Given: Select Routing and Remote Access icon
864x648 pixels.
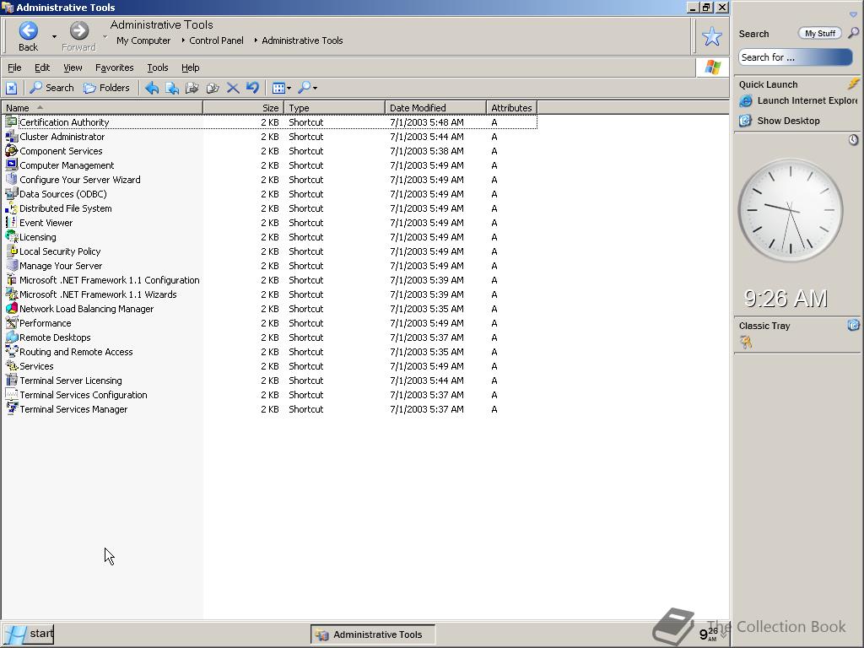Looking at the screenshot, I should pyautogui.click(x=11, y=351).
